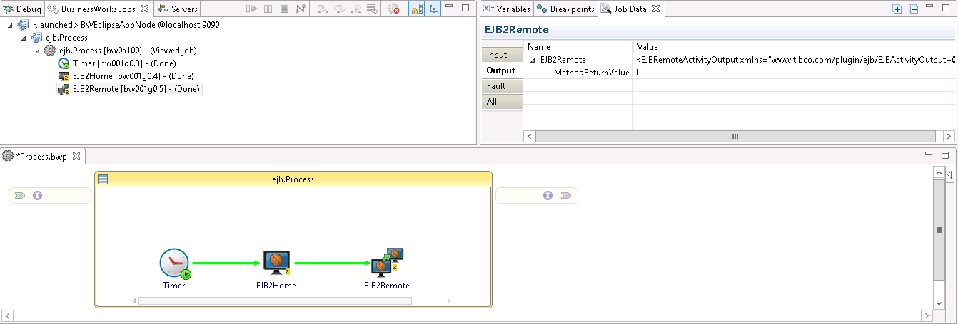This screenshot has width=958, height=324.
Task: Open the Servers tab
Action: [x=178, y=9]
